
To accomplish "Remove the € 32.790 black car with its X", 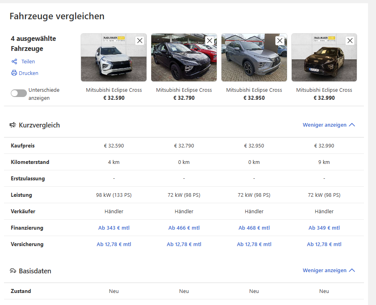I will (x=210, y=41).
